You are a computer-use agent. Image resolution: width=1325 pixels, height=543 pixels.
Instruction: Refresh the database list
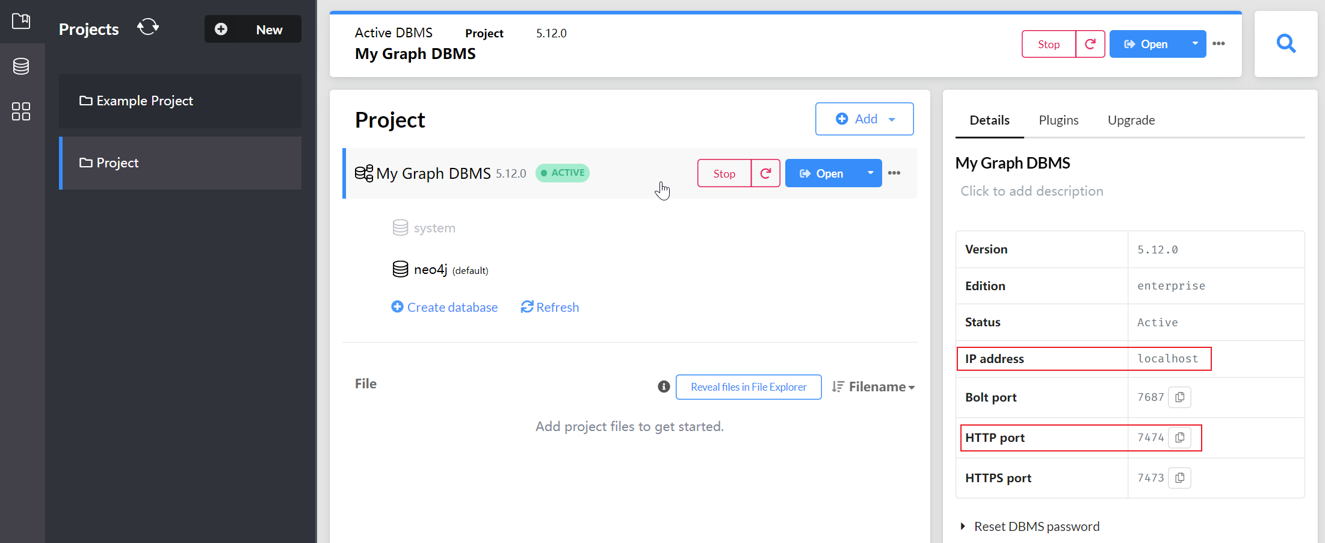550,307
